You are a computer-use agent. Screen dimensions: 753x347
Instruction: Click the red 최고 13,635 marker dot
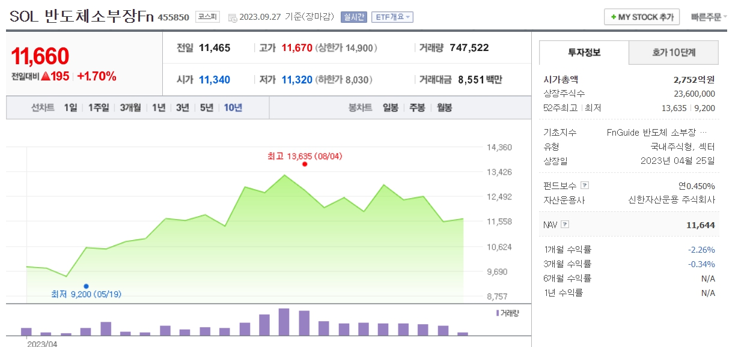(305, 164)
